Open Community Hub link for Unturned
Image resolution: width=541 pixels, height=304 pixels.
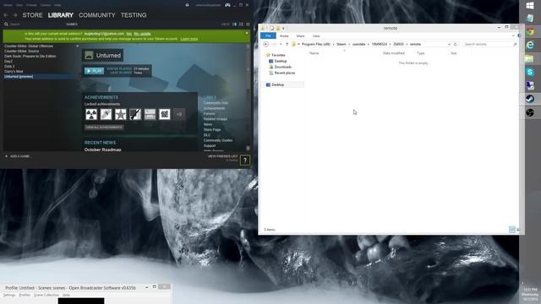pyautogui.click(x=216, y=103)
